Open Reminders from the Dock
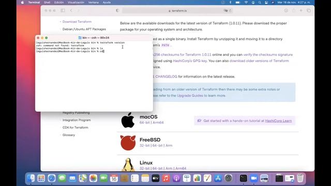The height and width of the screenshot is (186, 331). click(134, 178)
